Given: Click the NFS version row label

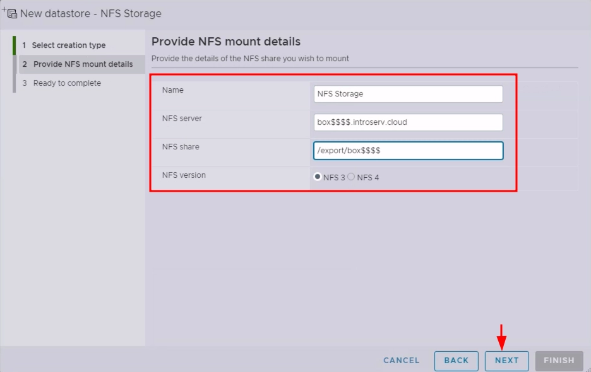Looking at the screenshot, I should (184, 175).
